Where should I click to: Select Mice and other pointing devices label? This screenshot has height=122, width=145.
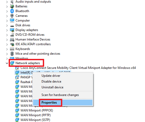[x=38, y=54]
